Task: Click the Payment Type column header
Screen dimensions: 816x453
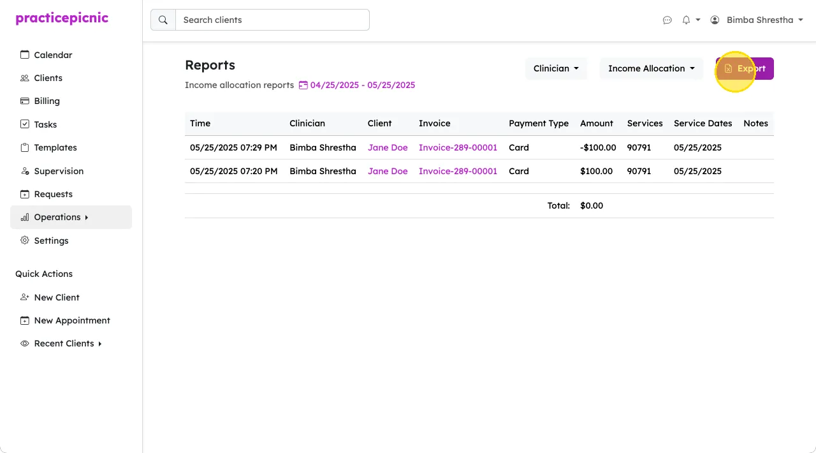Action: coord(539,123)
